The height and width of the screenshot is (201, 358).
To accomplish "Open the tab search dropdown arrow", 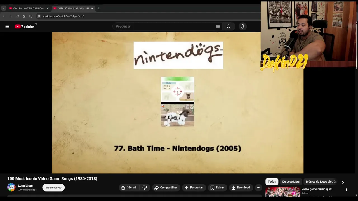I will [4, 8].
